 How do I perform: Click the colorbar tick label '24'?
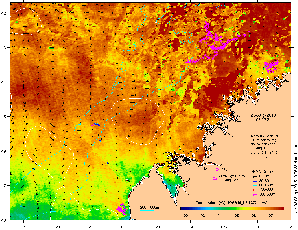coord(220,216)
